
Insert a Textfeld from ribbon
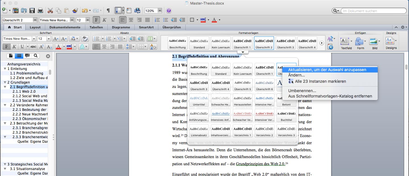345,42
